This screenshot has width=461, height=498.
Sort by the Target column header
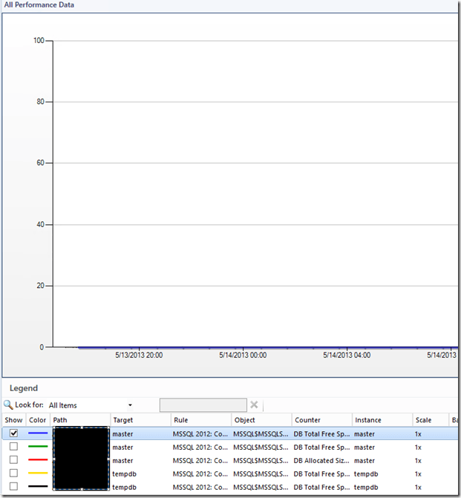pyautogui.click(x=140, y=420)
